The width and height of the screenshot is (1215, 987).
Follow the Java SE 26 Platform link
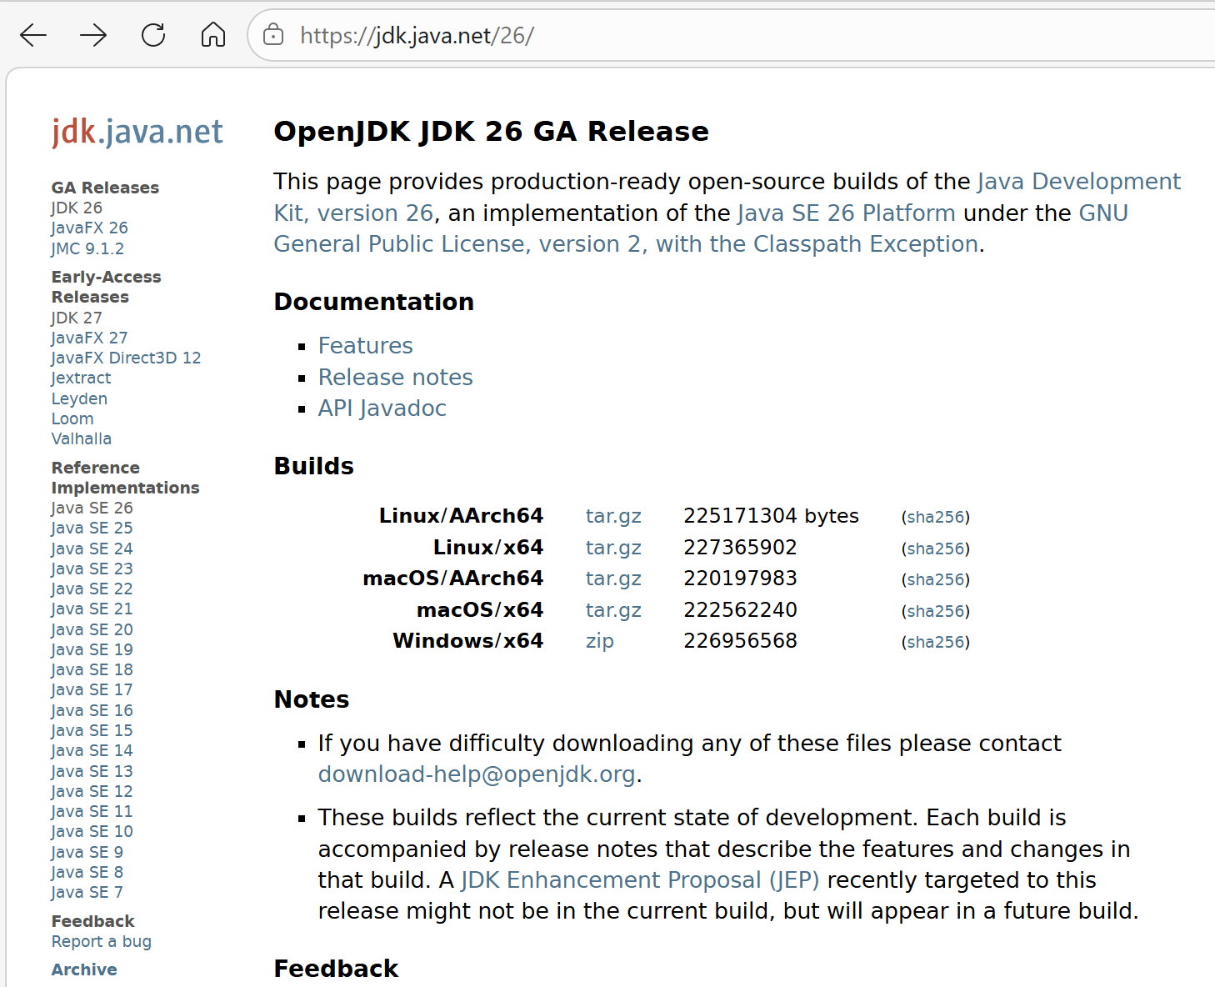pyautogui.click(x=847, y=213)
